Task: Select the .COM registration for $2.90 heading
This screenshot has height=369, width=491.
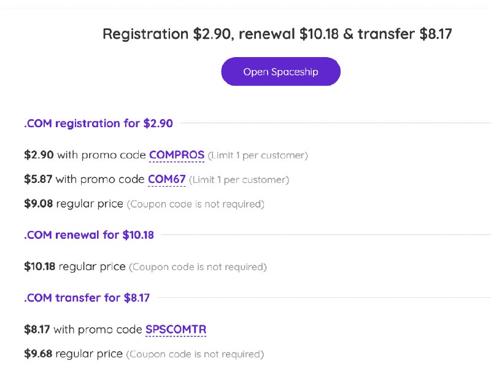Action: pos(98,123)
